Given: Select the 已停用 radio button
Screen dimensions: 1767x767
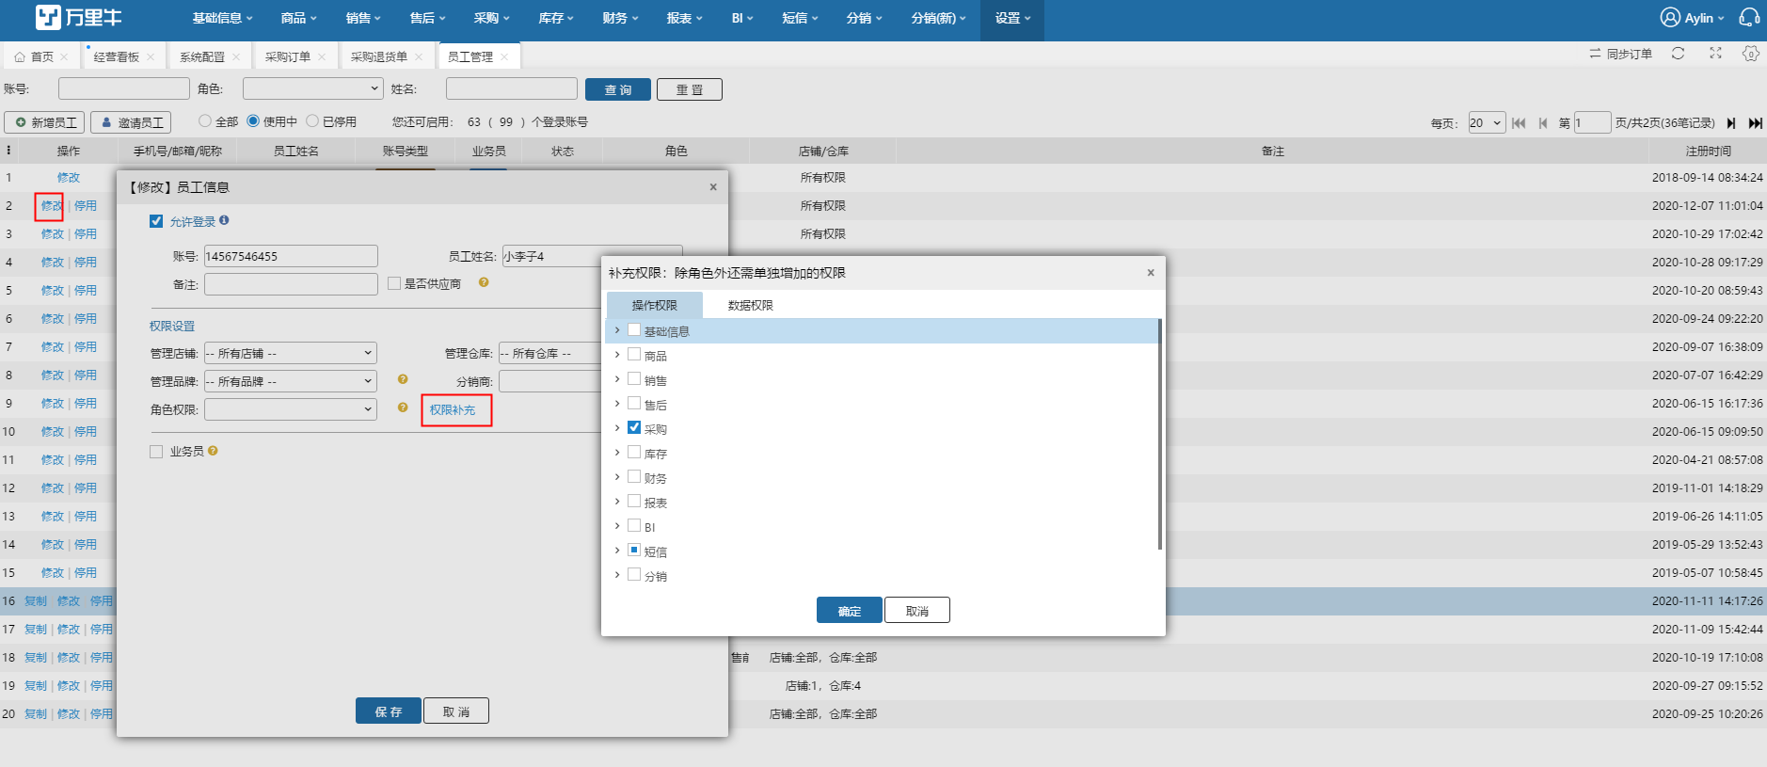Looking at the screenshot, I should 312,121.
